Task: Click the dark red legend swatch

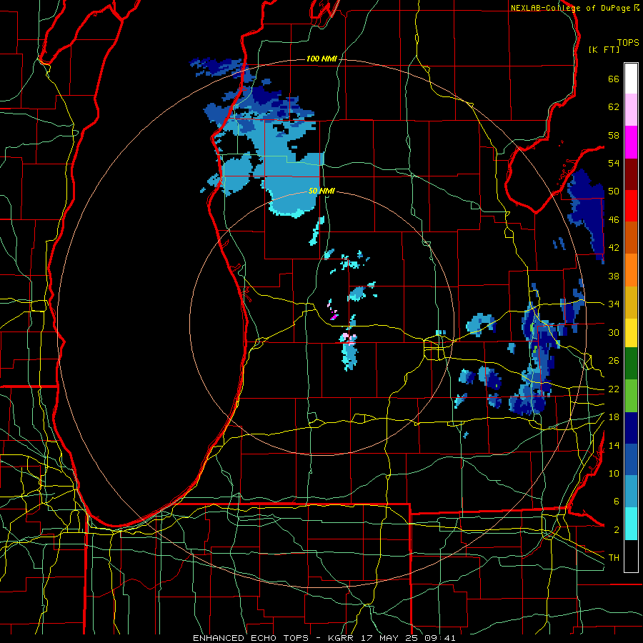Action: [x=631, y=174]
